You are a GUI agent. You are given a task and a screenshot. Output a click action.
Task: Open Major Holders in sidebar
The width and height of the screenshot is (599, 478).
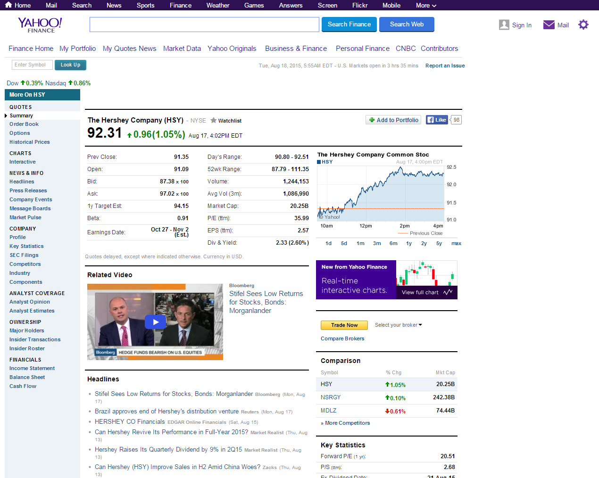coord(27,330)
